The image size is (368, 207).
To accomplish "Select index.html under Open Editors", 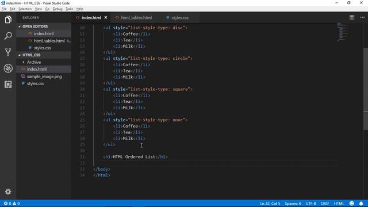I will 44,33.
